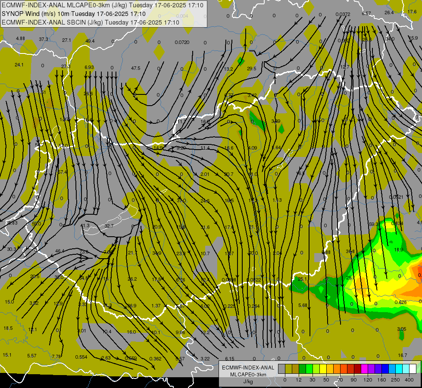Screen dimensions: 422x388
Task: Select the 90 tick label on legend
Action: 353,380
